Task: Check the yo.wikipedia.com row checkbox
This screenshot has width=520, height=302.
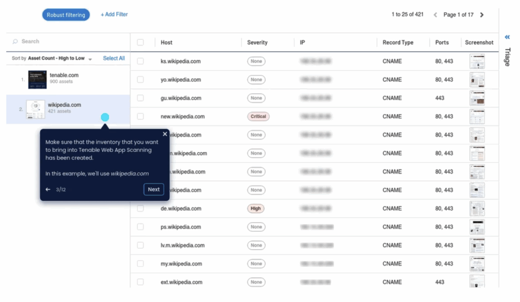Action: 140,80
